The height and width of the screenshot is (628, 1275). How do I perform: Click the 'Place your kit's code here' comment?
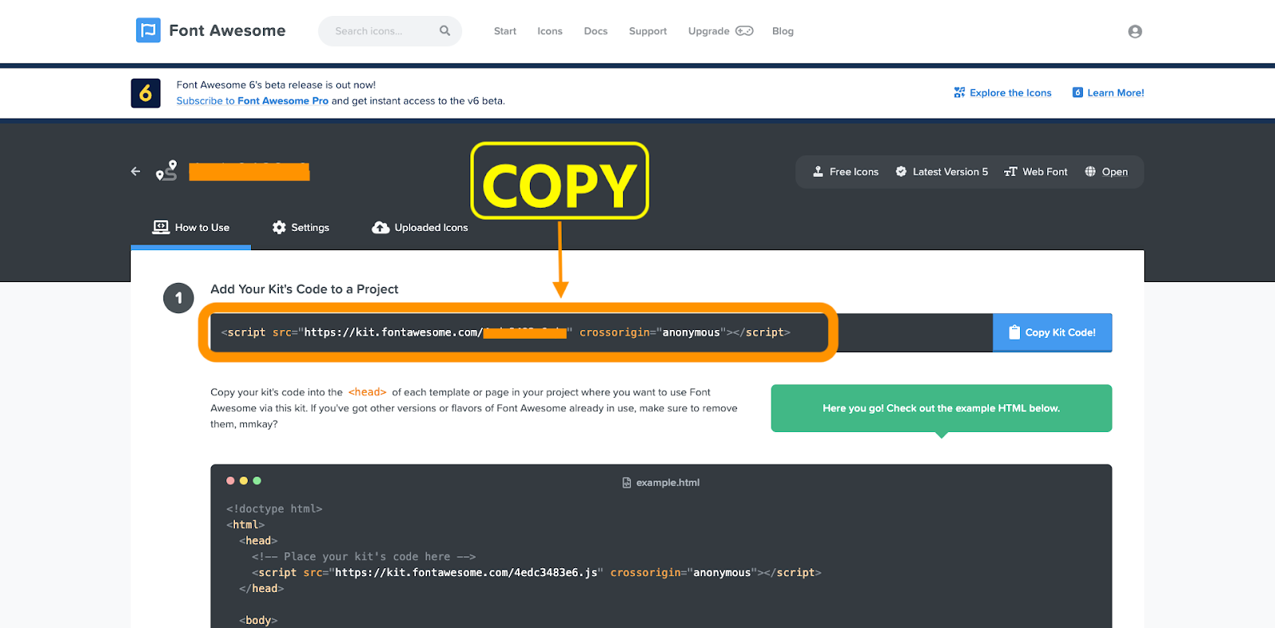pos(364,556)
